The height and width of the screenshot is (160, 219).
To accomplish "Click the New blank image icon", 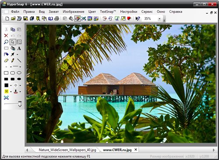I will click(x=7, y=18).
